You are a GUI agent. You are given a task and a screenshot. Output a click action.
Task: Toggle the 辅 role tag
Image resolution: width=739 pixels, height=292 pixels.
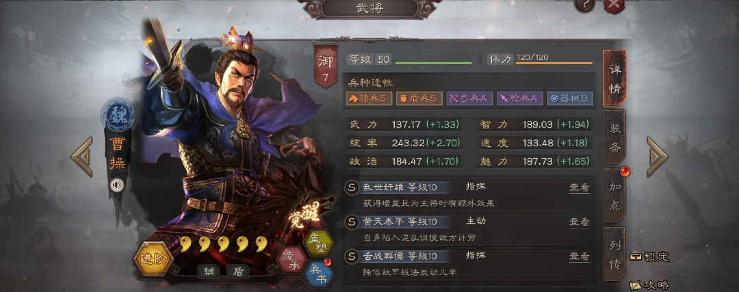point(209,272)
